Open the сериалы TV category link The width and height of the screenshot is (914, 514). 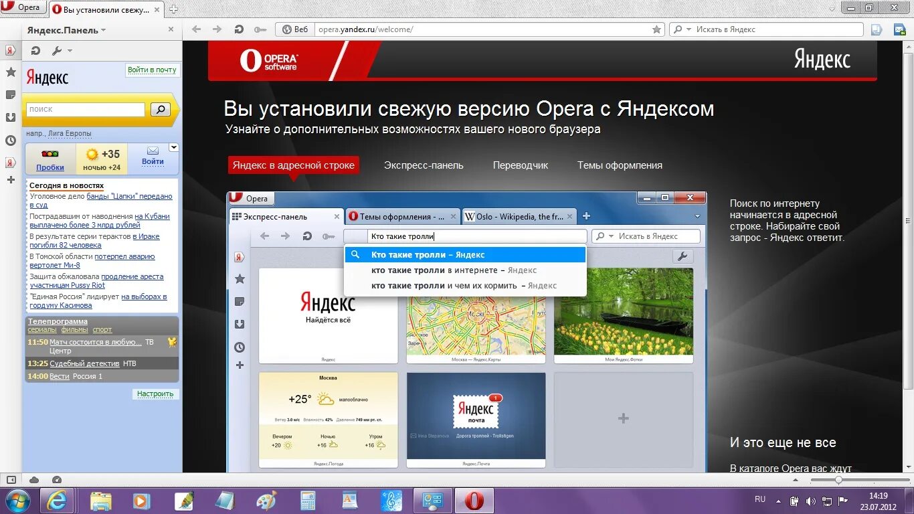pos(42,329)
